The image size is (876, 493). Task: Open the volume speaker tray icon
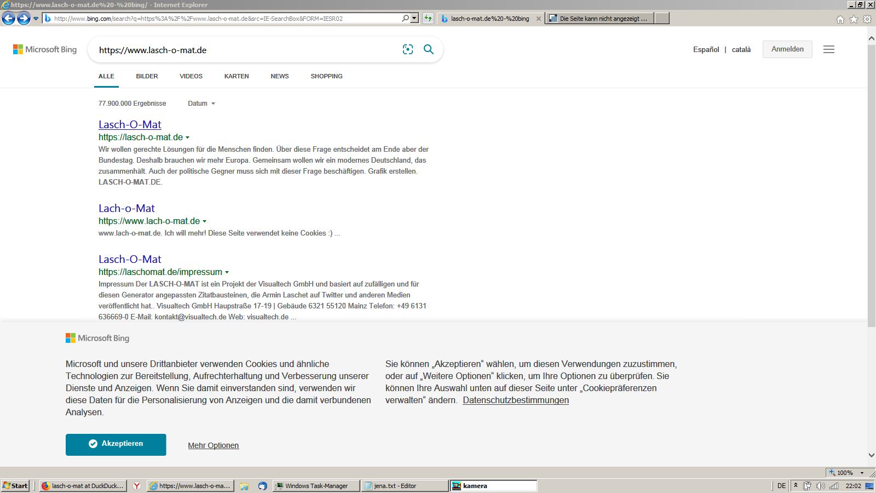point(820,486)
